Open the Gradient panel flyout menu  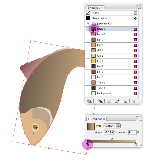tap(140, 120)
